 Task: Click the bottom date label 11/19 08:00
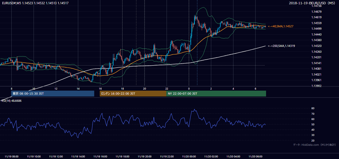tap(12, 157)
